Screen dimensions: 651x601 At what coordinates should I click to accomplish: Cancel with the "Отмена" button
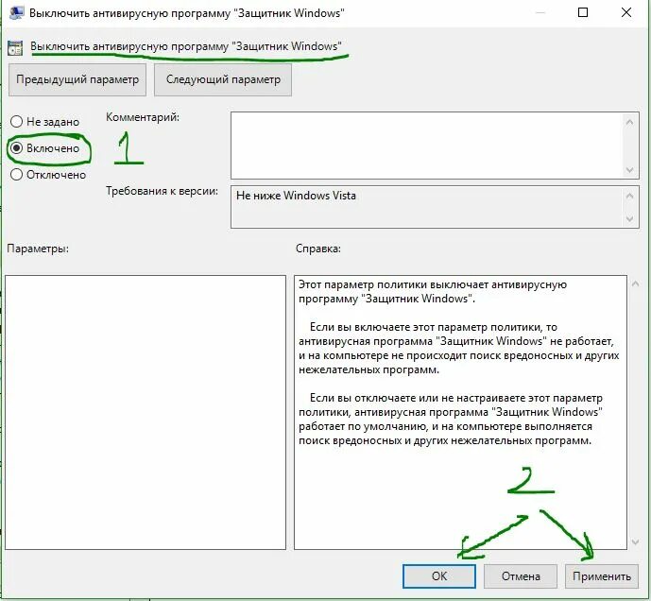coord(521,576)
